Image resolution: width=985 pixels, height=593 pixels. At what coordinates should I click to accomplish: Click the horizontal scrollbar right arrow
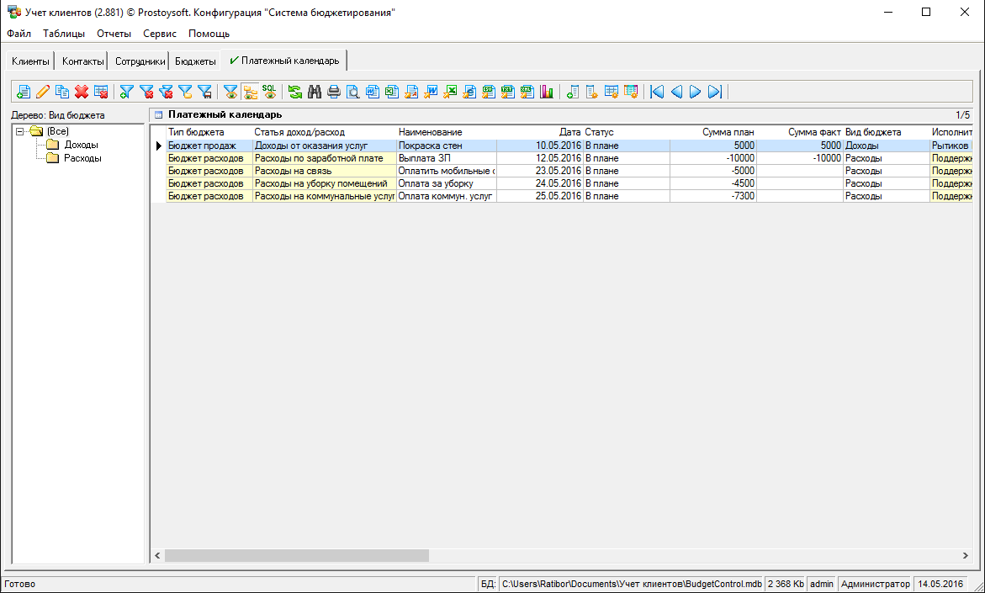click(965, 556)
